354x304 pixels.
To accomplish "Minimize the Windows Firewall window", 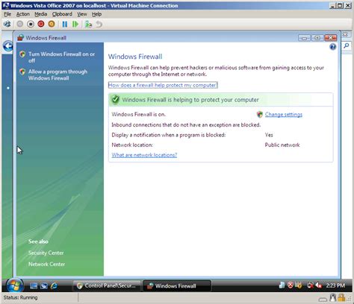I will (x=304, y=38).
